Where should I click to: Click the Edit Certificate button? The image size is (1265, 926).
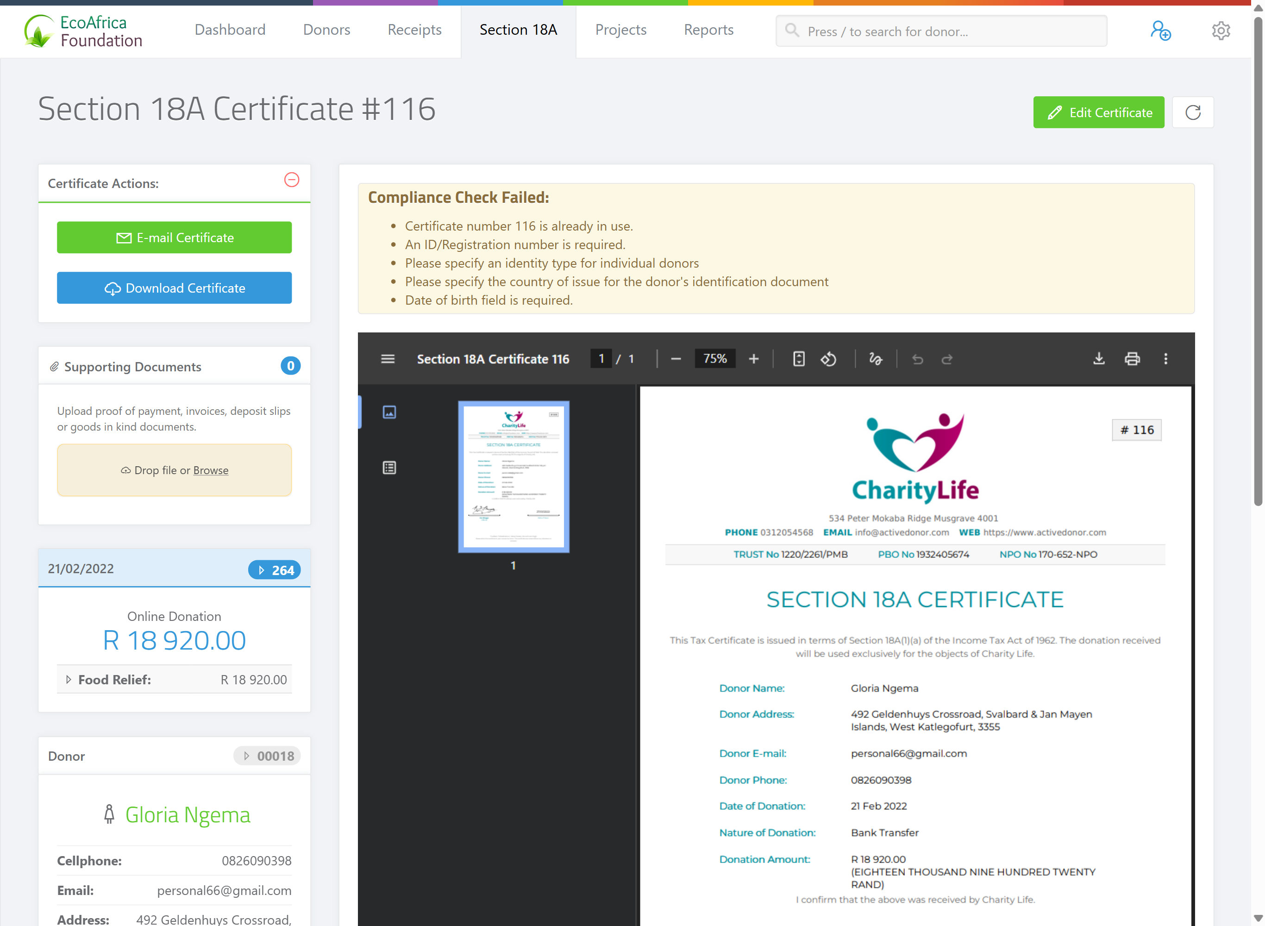pyautogui.click(x=1098, y=112)
